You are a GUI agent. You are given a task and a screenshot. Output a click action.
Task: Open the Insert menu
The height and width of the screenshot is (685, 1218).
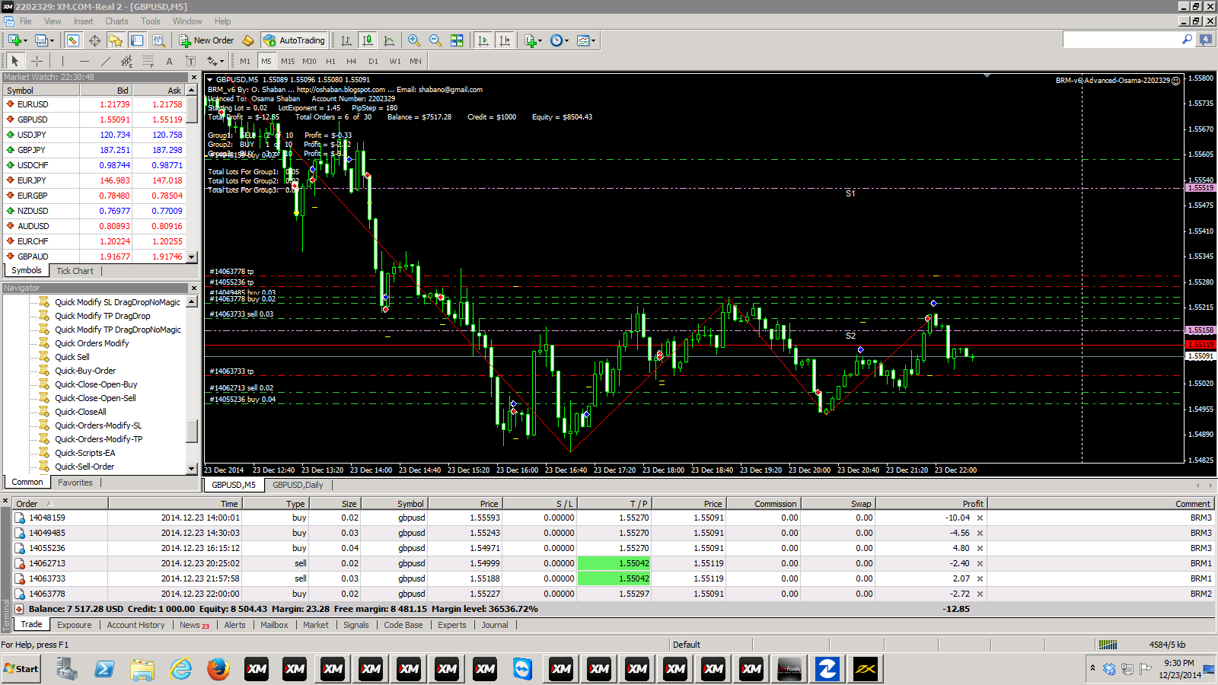click(83, 21)
